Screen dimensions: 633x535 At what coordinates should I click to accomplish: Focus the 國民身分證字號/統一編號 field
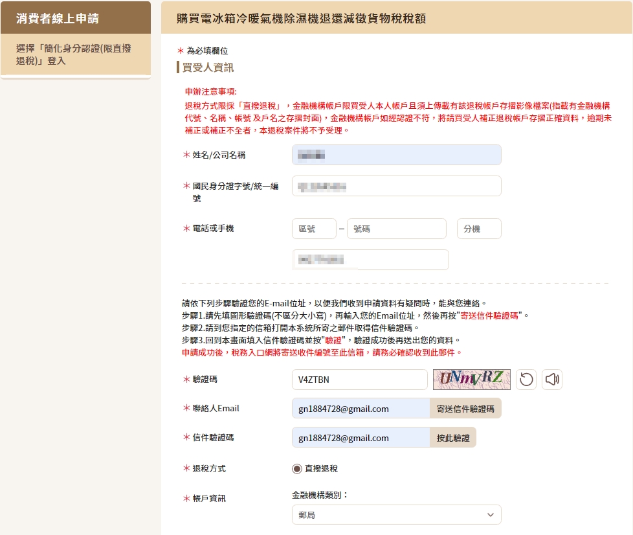396,186
